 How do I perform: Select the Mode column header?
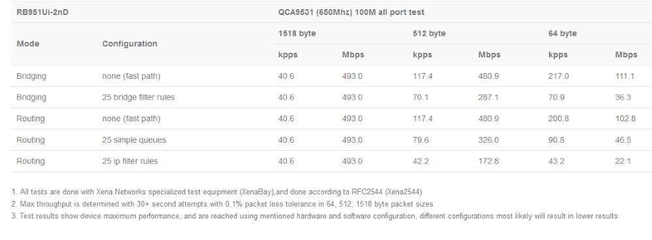[x=28, y=44]
